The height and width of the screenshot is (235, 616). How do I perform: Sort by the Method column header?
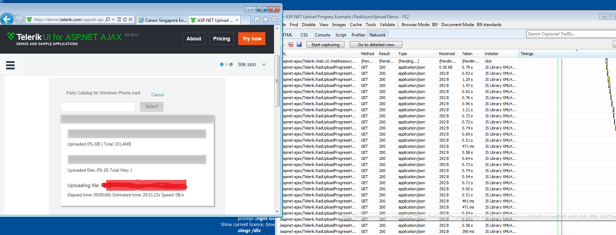[x=368, y=54]
